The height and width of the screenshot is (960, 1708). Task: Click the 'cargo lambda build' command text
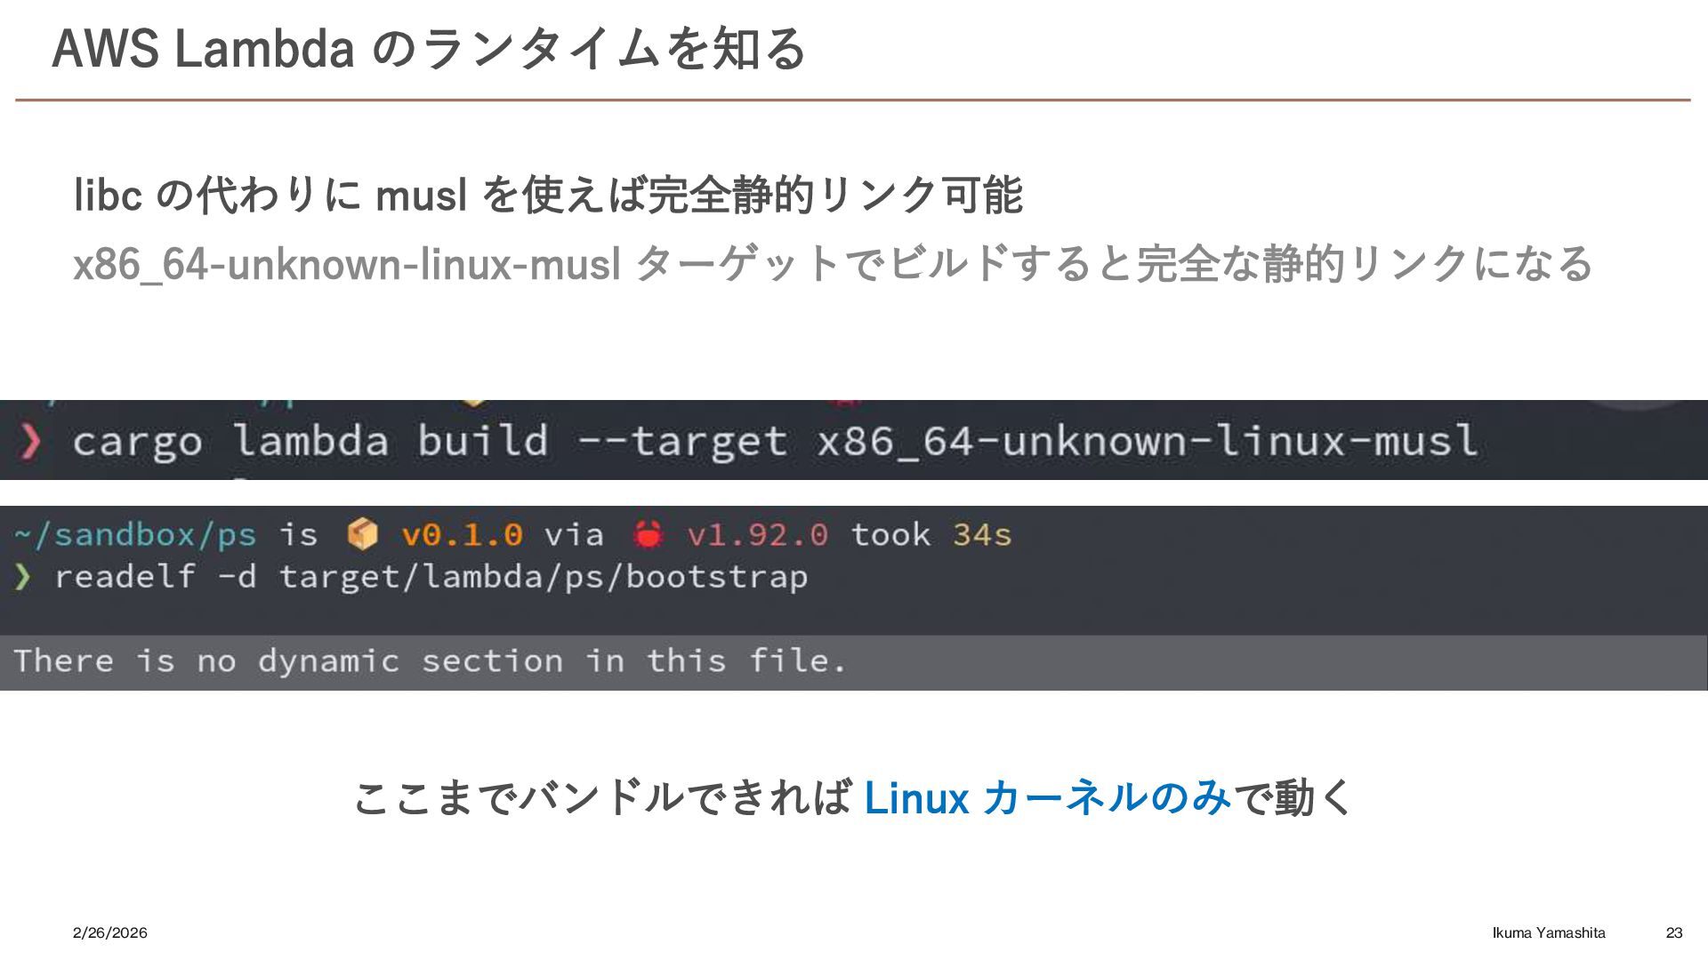pos(310,442)
